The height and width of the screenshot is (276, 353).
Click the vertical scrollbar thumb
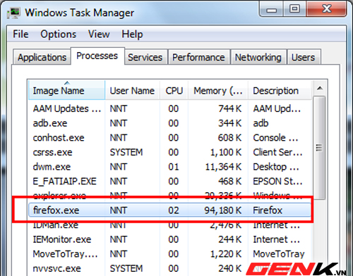319,148
